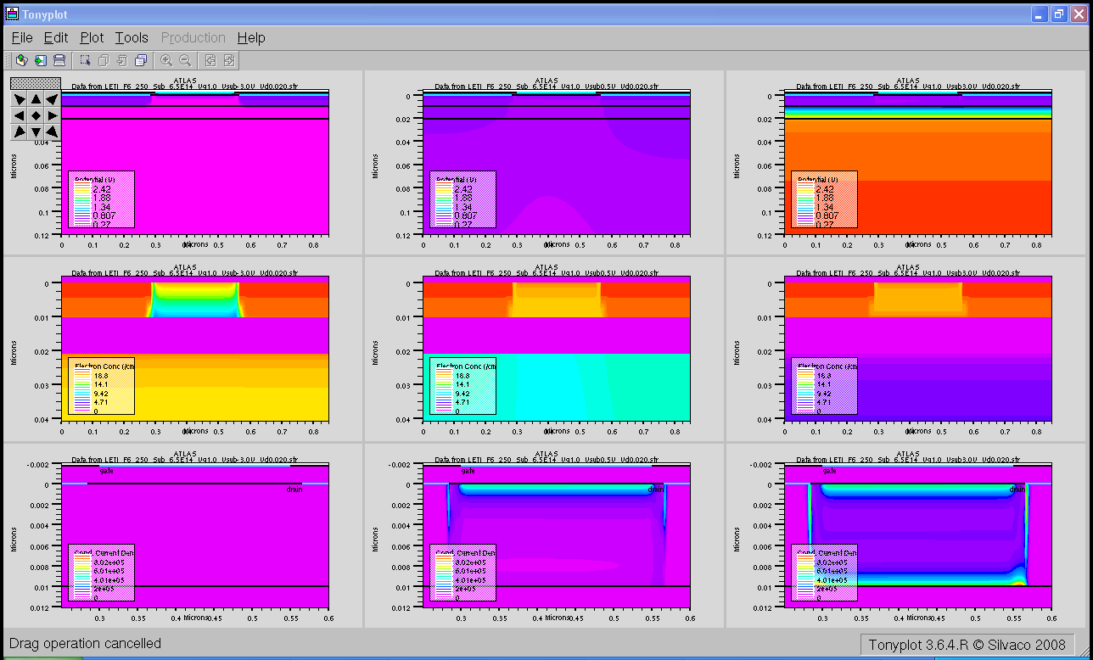
Task: Click the pan down arrow on navigation pad
Action: 36,131
